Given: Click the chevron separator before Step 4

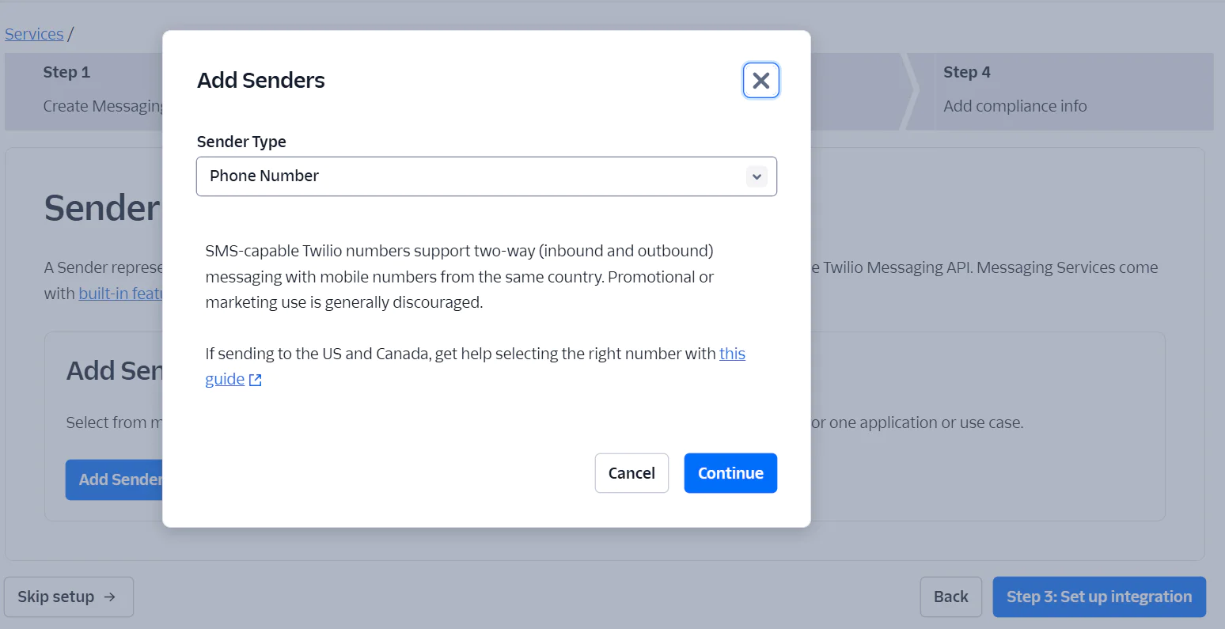Looking at the screenshot, I should point(912,92).
